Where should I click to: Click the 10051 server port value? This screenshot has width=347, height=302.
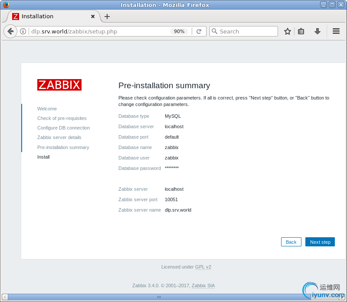tap(171, 199)
